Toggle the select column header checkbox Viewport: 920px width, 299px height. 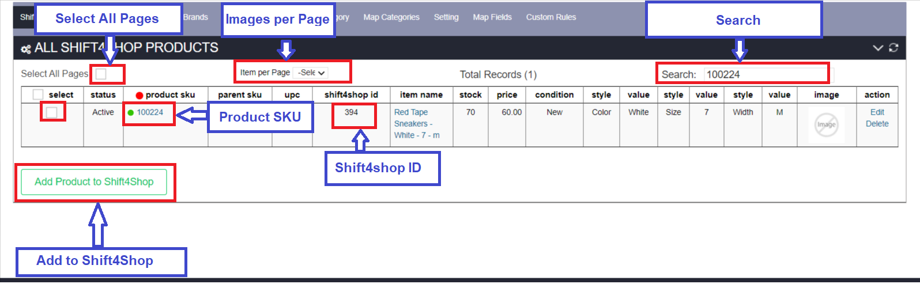pos(38,94)
